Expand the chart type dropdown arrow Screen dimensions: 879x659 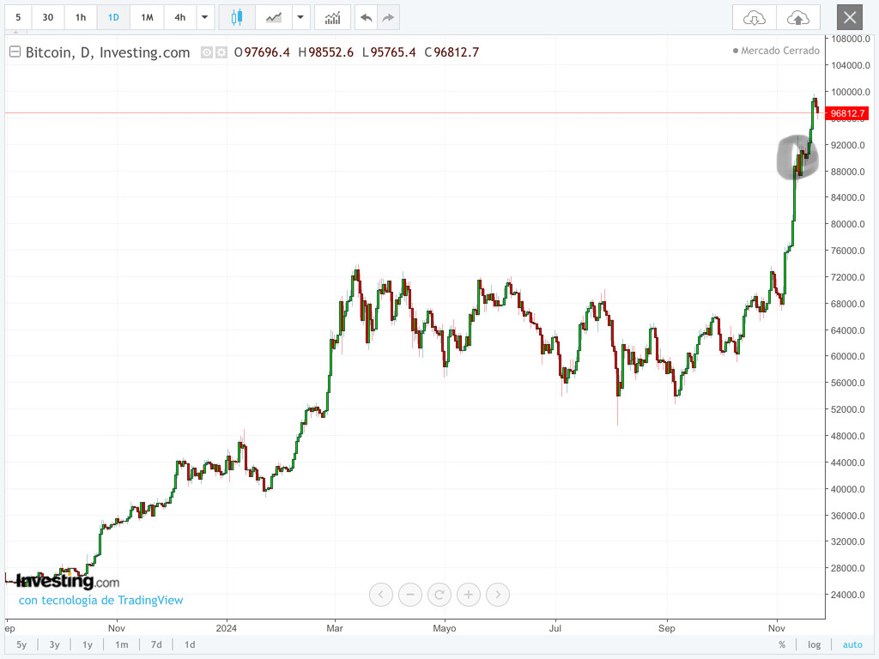300,17
